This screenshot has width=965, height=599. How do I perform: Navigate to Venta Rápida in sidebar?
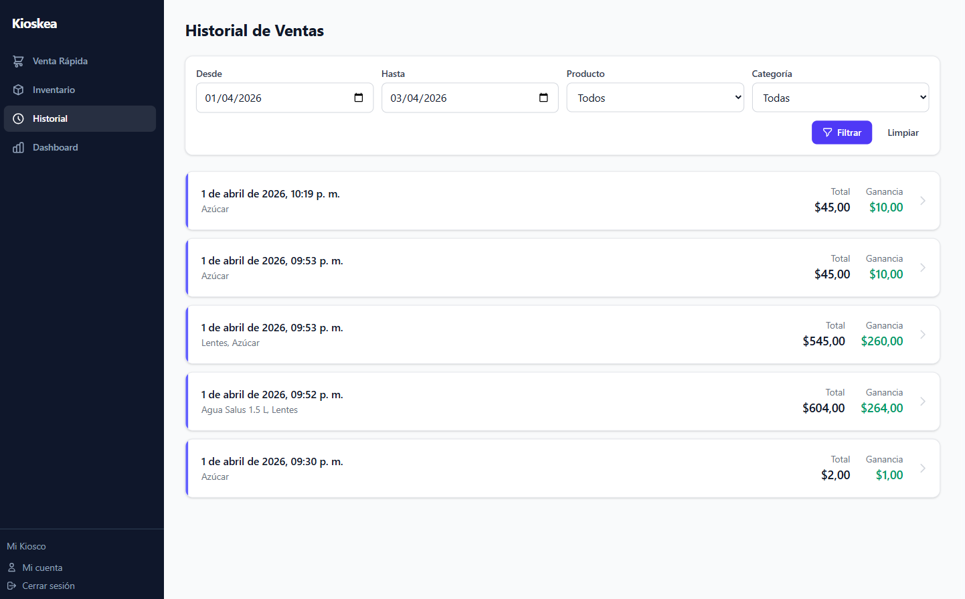coord(60,61)
